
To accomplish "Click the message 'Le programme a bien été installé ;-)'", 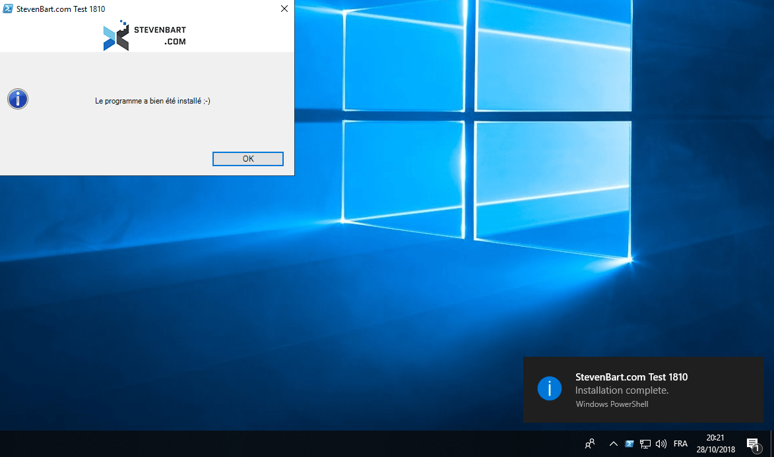I will (152, 101).
